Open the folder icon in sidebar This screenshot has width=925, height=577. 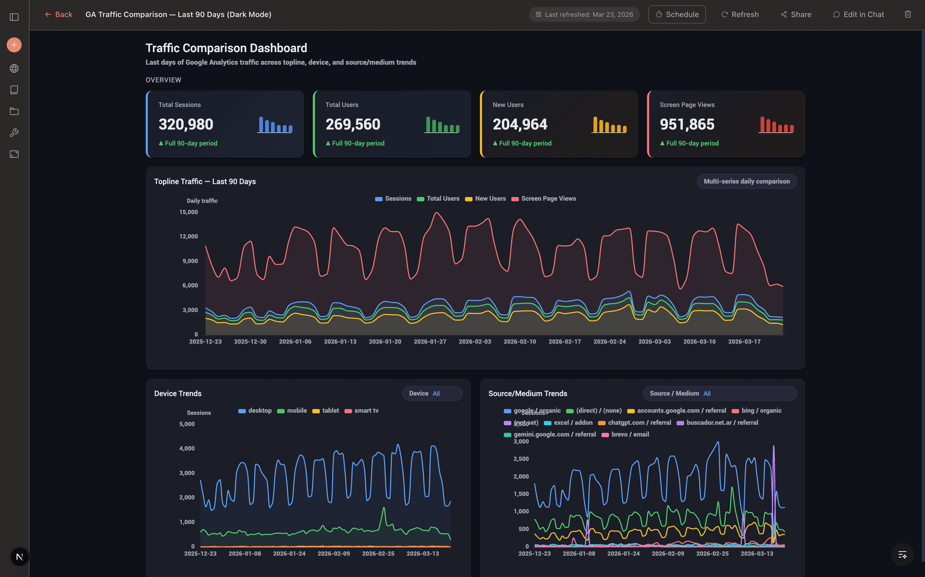tap(14, 112)
